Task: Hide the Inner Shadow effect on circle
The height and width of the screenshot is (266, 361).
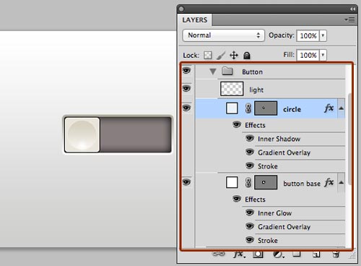Action: [250, 138]
